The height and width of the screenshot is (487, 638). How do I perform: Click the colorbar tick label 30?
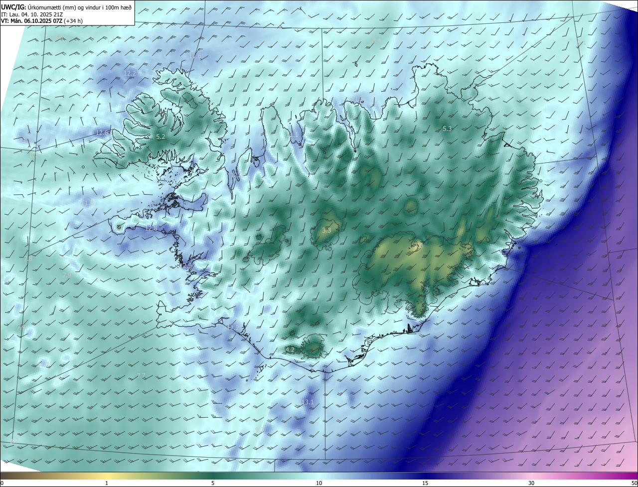531,483
